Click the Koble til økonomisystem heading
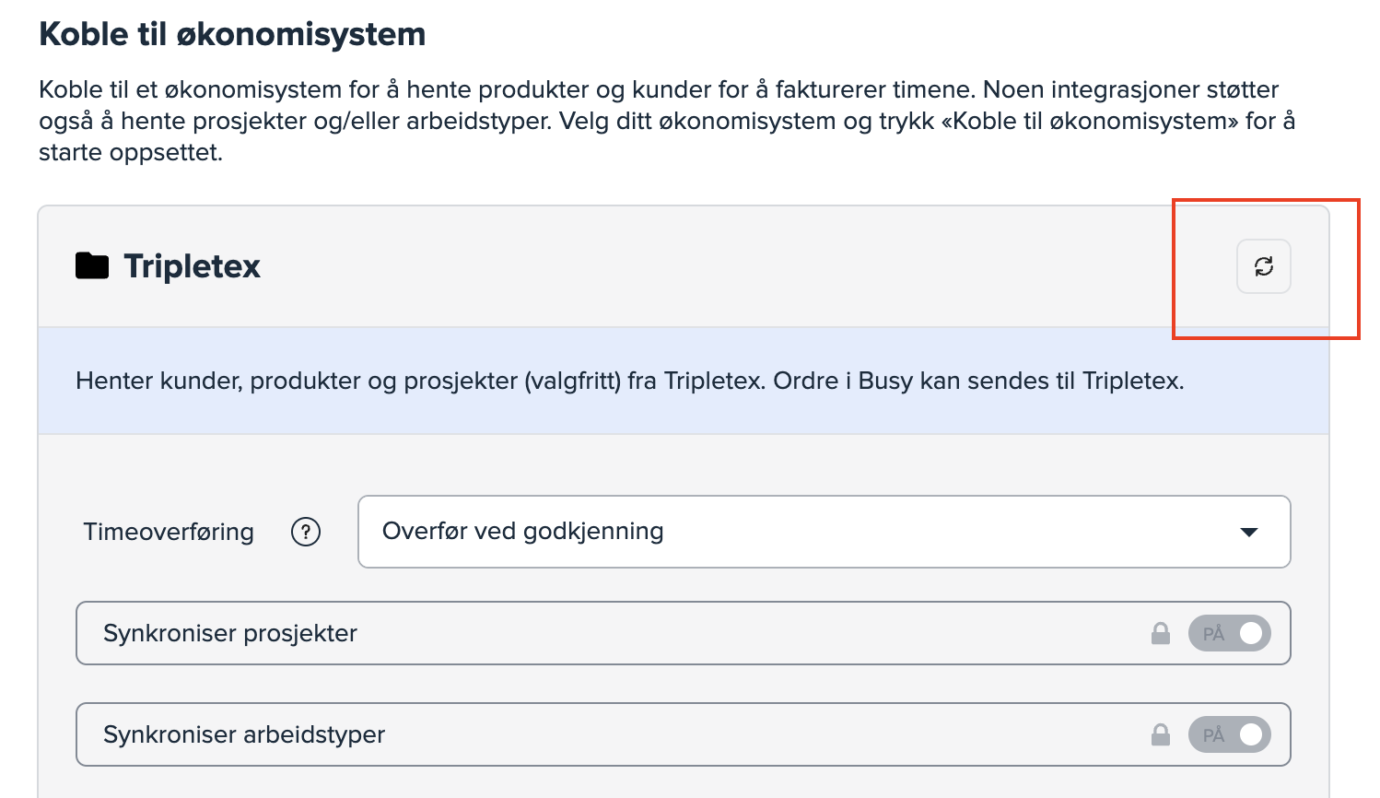The image size is (1380, 798). (232, 34)
